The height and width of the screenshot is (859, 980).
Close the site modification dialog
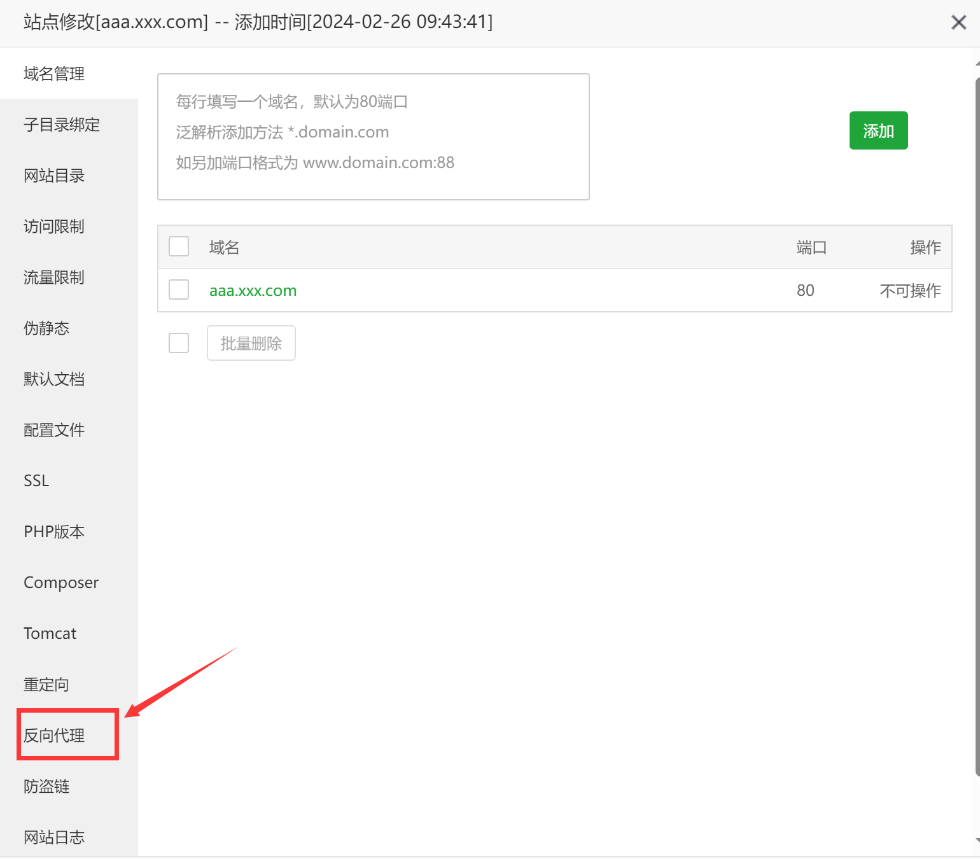tap(958, 22)
